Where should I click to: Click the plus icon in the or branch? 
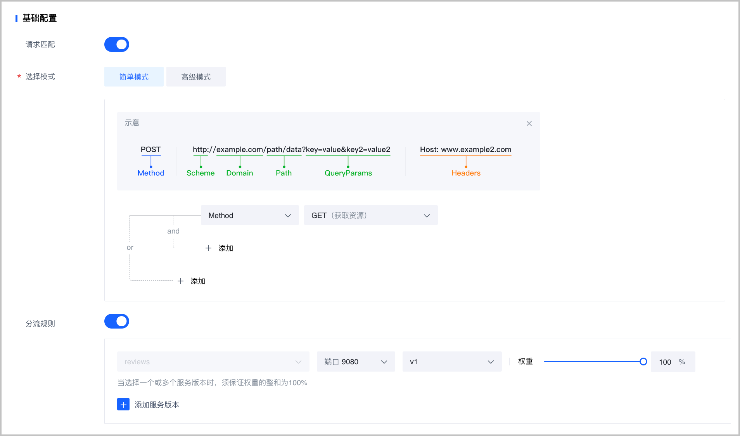pos(180,281)
